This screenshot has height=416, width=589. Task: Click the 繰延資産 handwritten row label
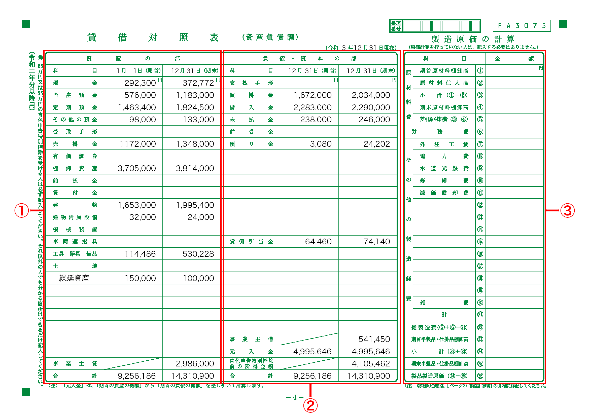point(74,278)
